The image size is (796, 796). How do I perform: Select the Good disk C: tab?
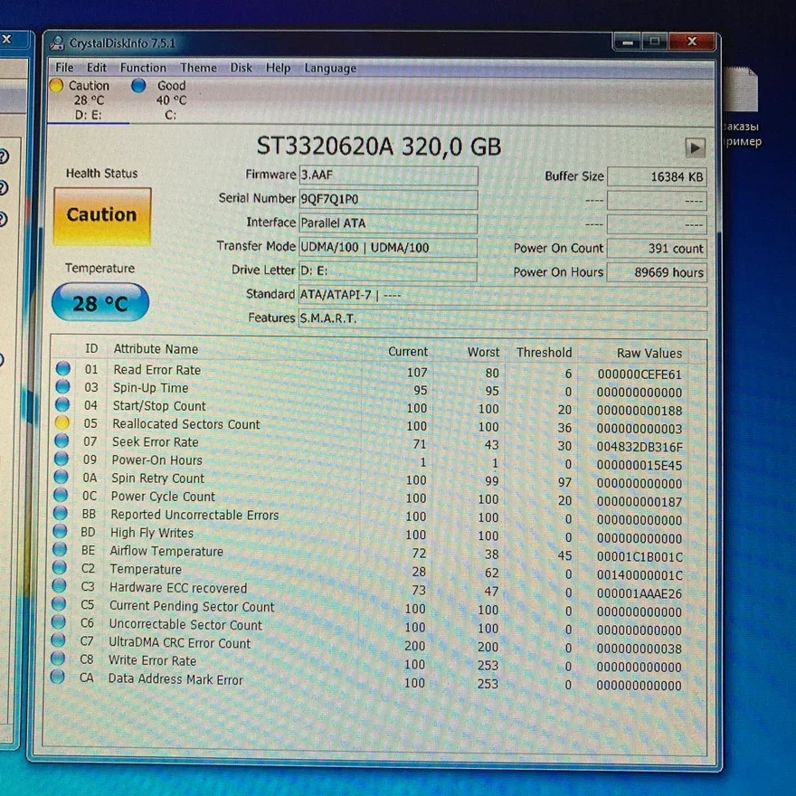click(170, 100)
